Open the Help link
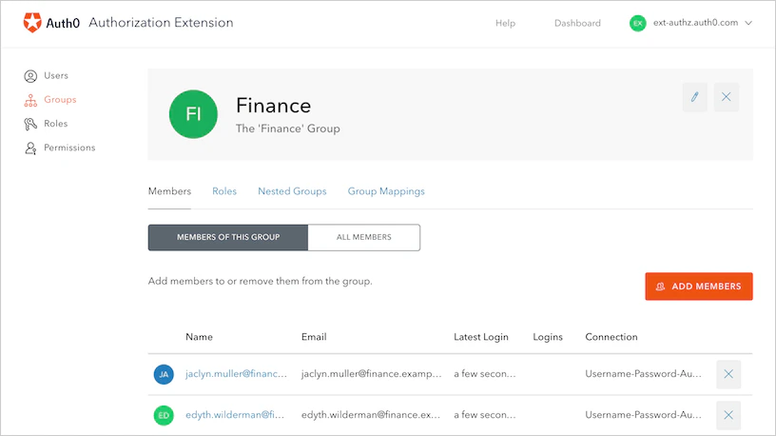776x436 pixels. 505,23
